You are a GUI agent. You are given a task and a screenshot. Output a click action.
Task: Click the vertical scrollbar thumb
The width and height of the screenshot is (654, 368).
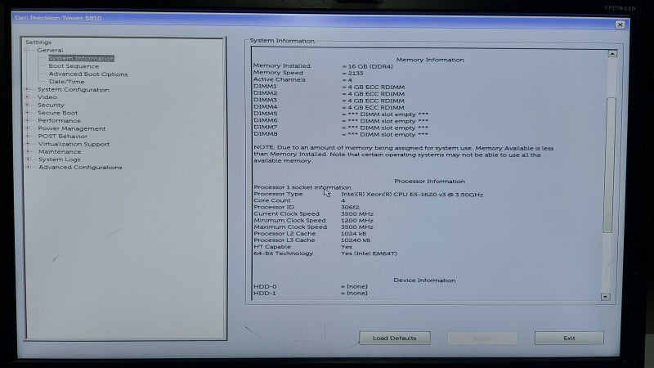(609, 165)
